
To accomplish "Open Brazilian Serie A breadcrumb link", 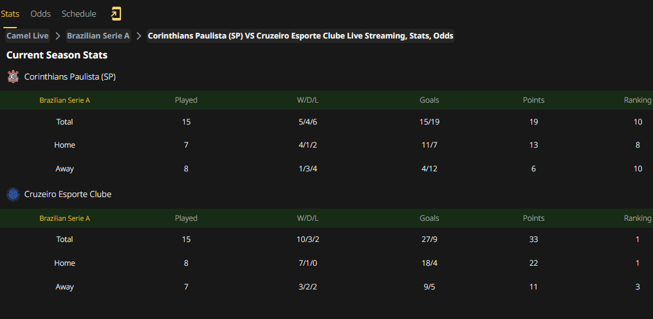I will [98, 36].
